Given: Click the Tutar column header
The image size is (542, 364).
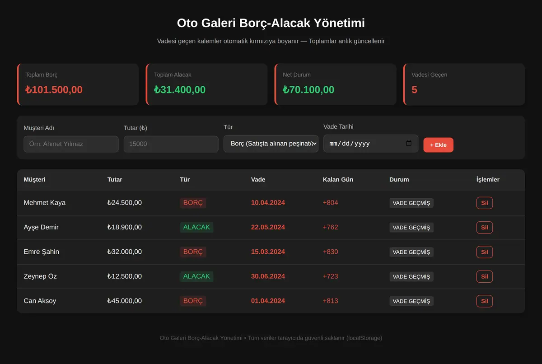Looking at the screenshot, I should (115, 179).
